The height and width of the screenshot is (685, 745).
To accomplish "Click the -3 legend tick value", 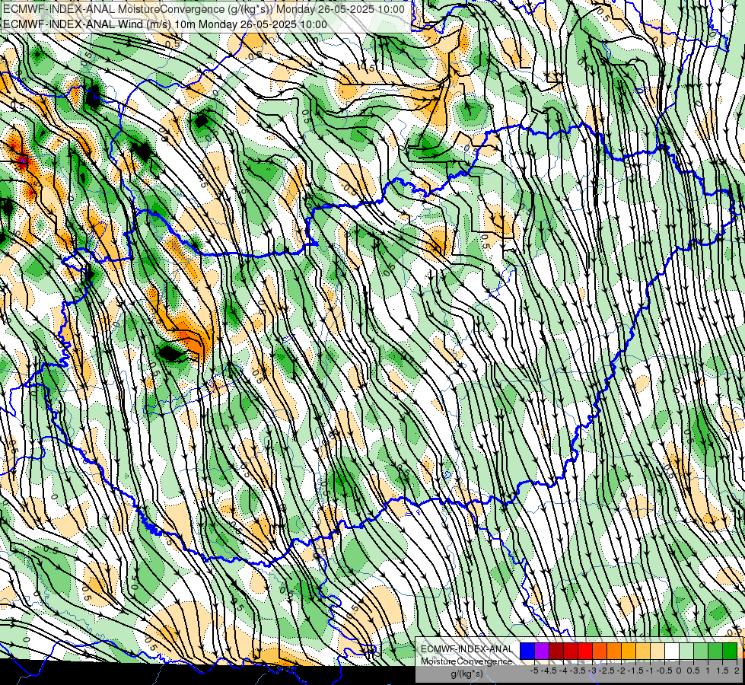I will coord(592,671).
